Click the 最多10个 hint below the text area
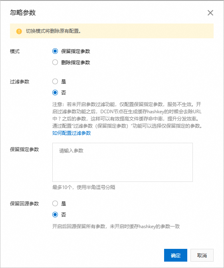Image resolution: width=224 pixels, height=268 pixels. (84, 187)
